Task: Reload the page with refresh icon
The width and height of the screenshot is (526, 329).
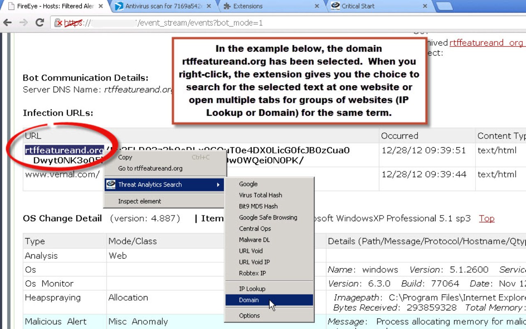Action: [39, 23]
